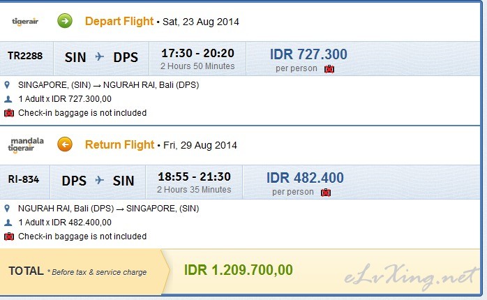Click the location pin beside SINGAPORE route
Viewport: 487px width, 300px height.
tap(8, 85)
